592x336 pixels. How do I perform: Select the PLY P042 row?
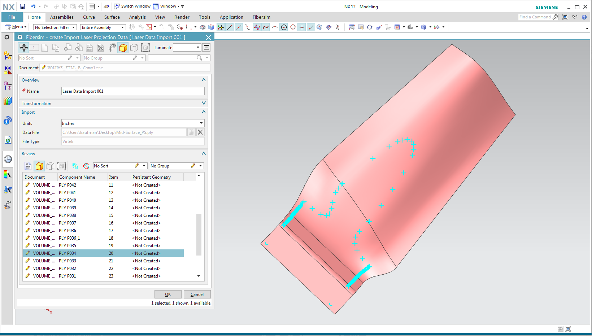(104, 185)
